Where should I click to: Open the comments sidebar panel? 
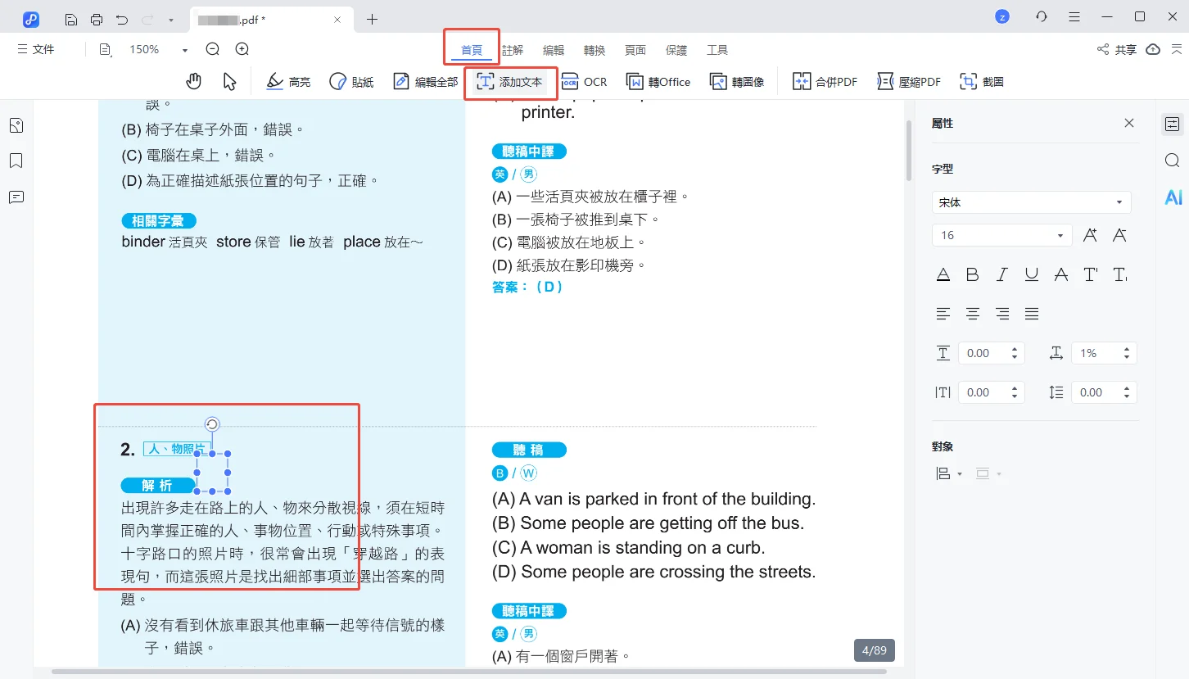(x=16, y=197)
